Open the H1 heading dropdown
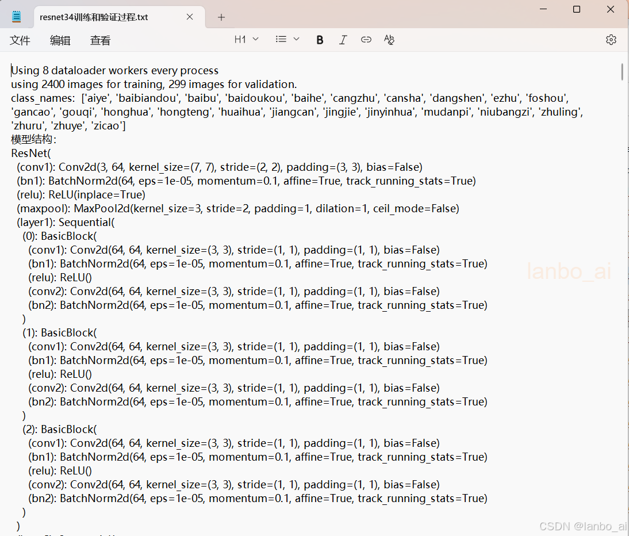Screen dimensions: 629x536 tap(246, 39)
